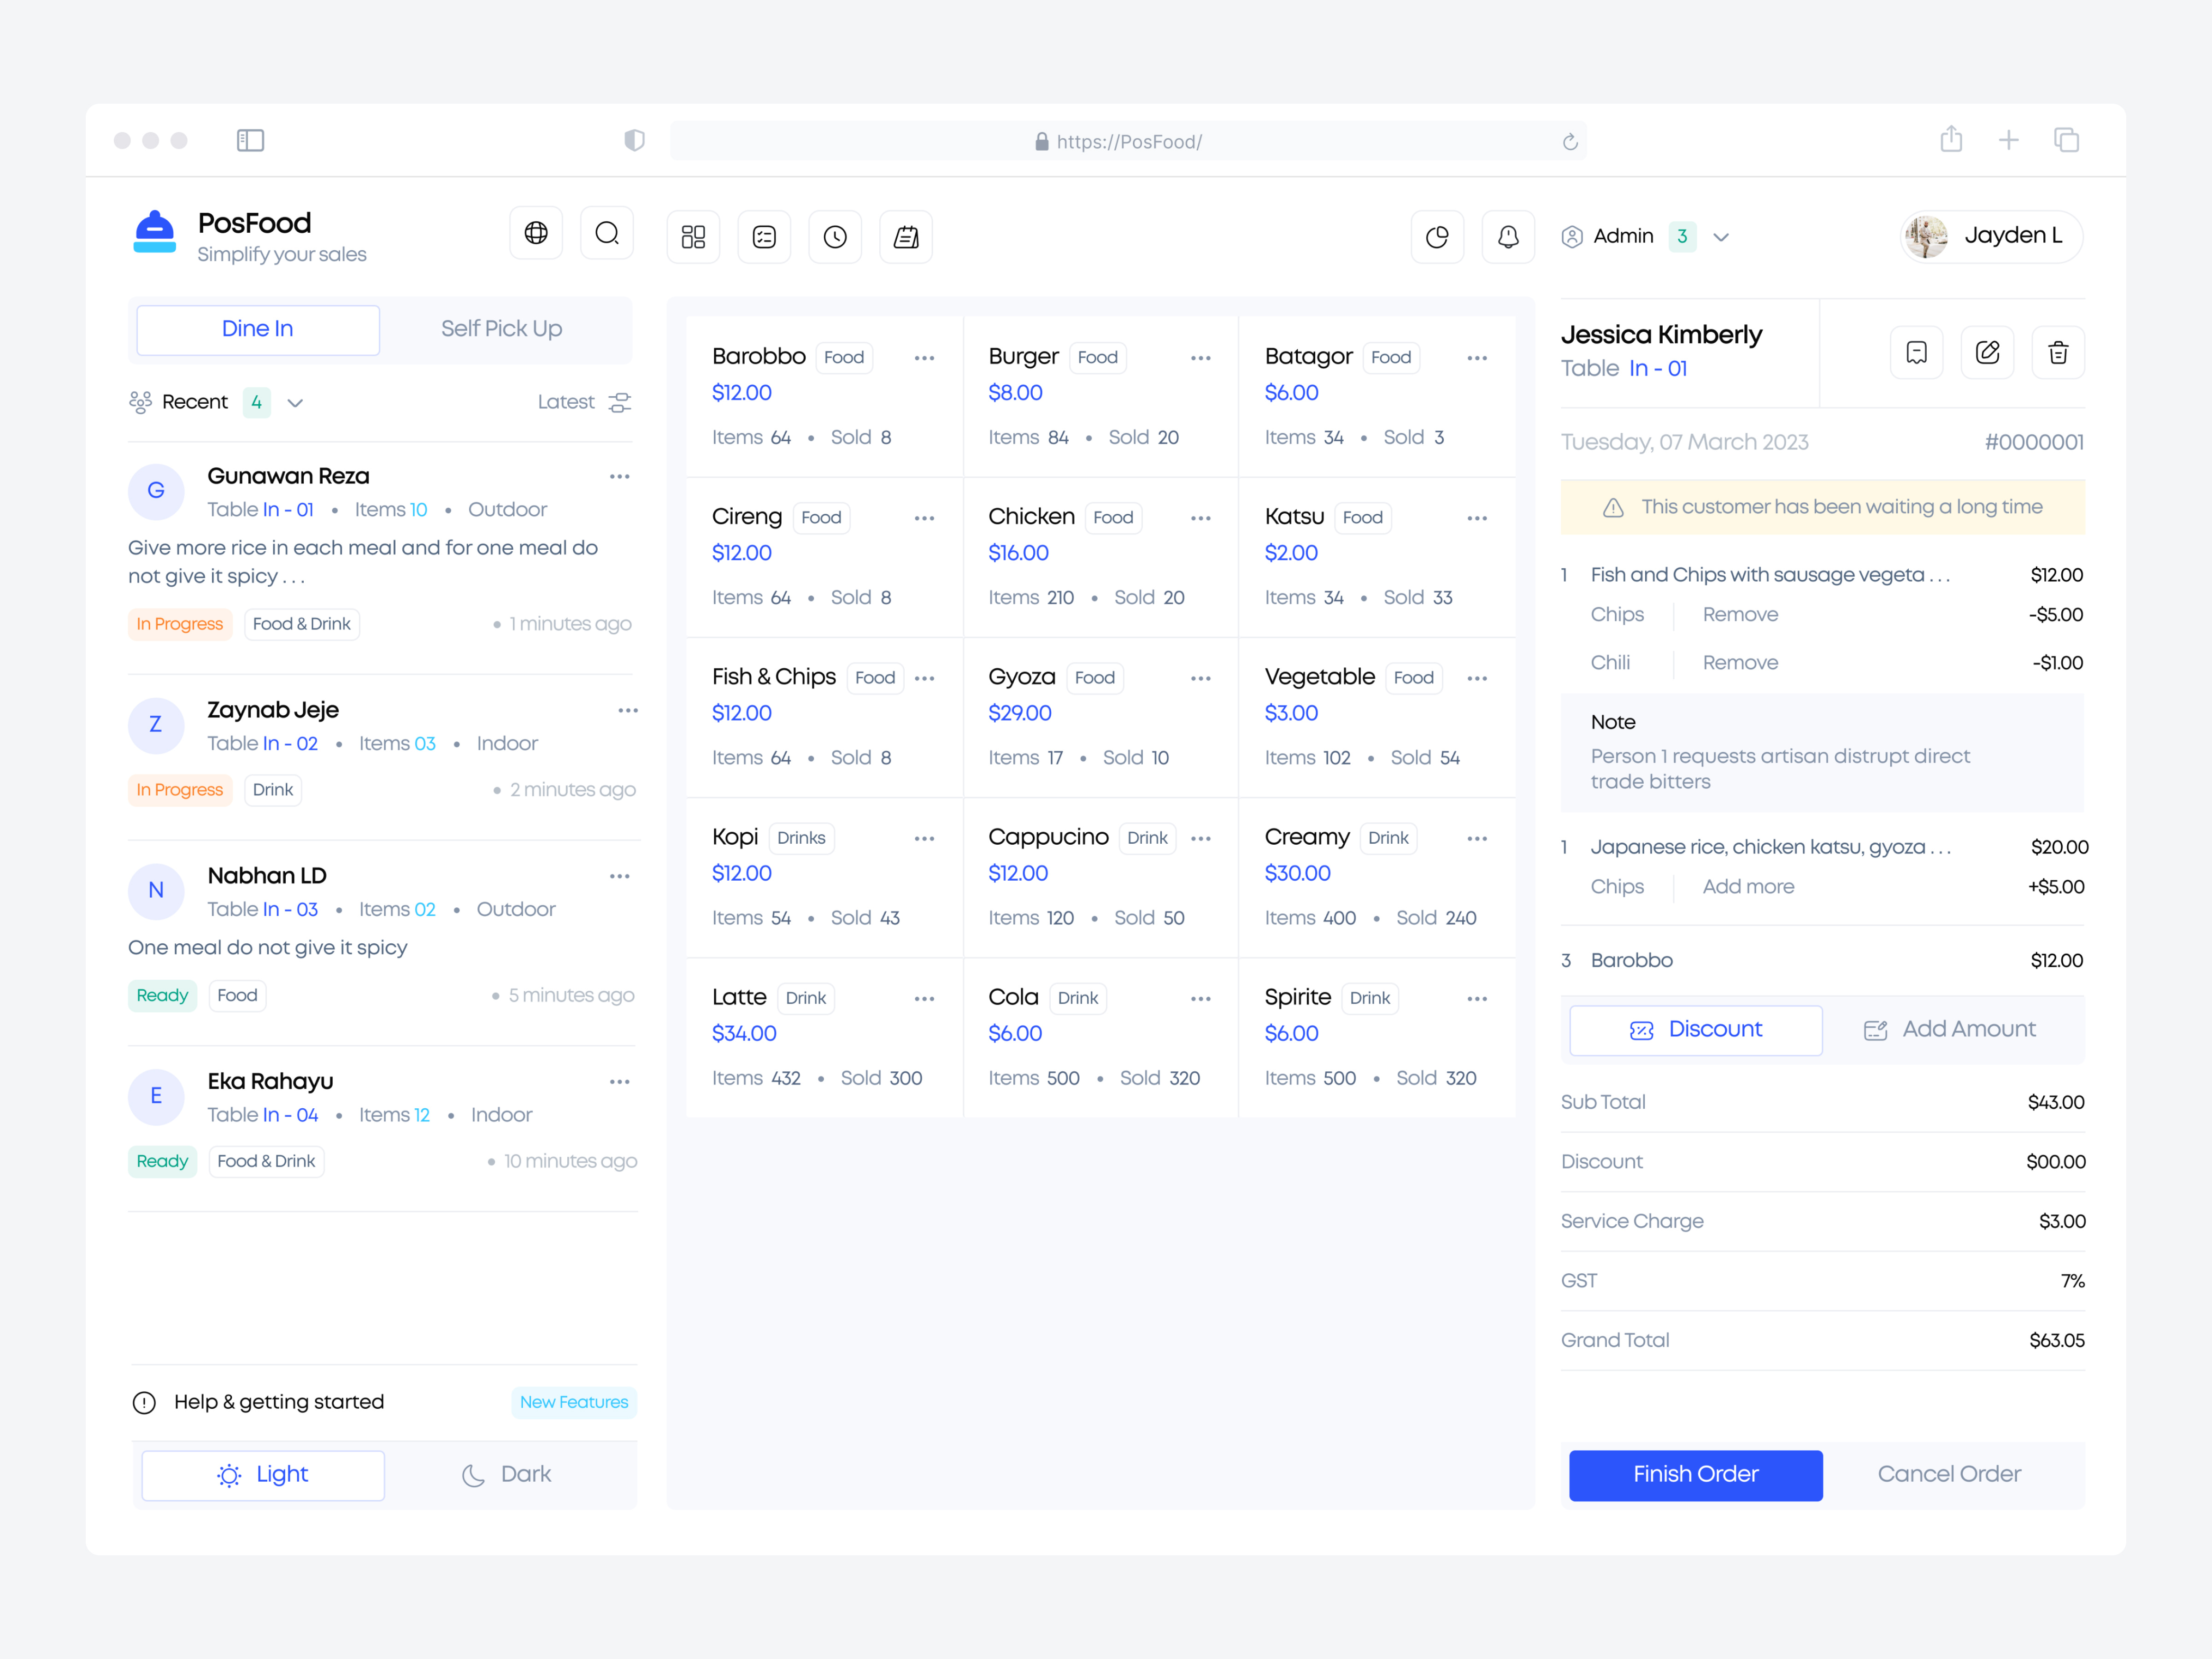
Task: Switch to Light theme
Action: coord(263,1475)
